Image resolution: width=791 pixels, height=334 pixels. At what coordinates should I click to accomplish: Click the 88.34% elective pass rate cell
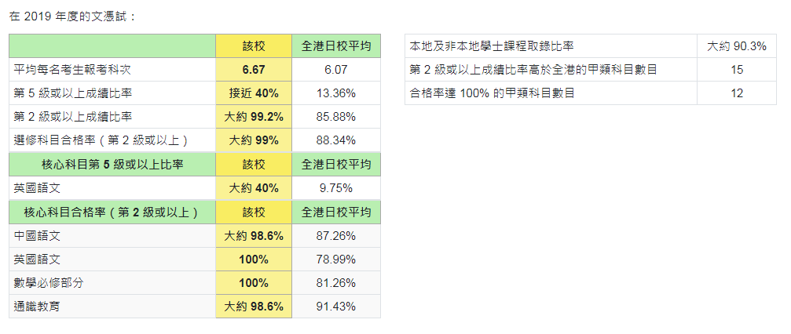tap(336, 140)
